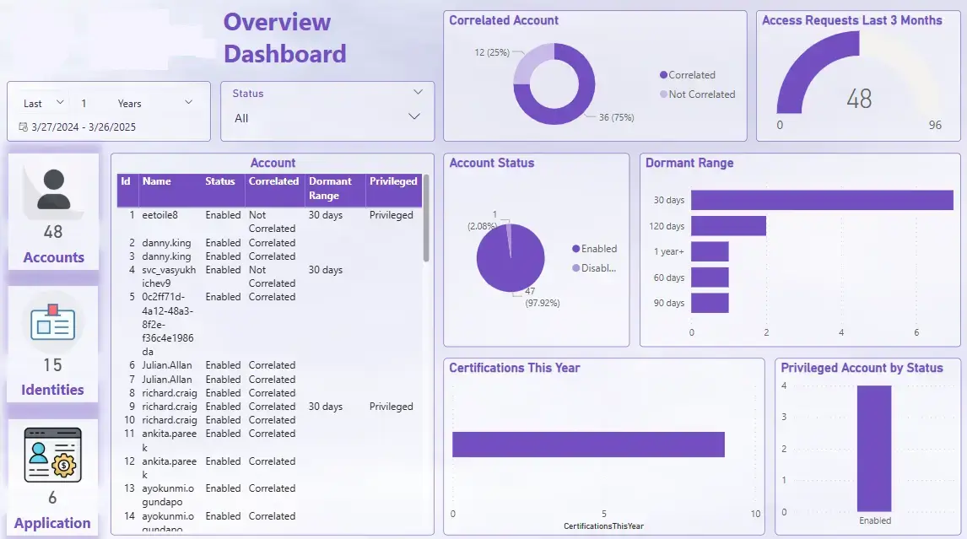
Task: Click the Certifications This Year horizontal bar
Action: tap(588, 445)
